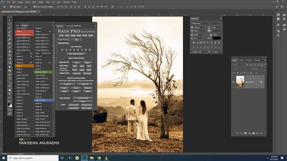Open the Window menu
This screenshot has height=161, width=287.
pyautogui.click(x=66, y=2)
